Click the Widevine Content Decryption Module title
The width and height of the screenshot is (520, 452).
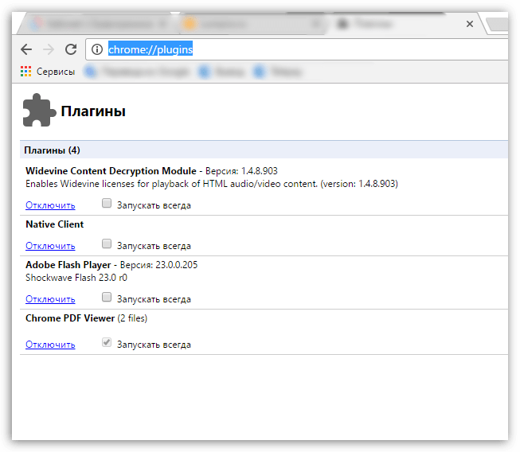coord(111,171)
